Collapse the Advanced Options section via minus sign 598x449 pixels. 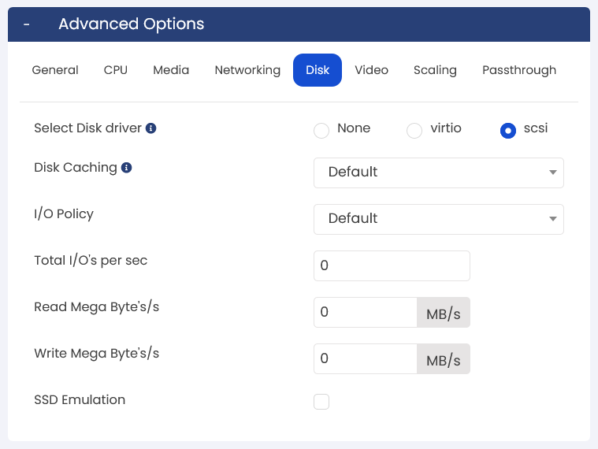coord(26,24)
